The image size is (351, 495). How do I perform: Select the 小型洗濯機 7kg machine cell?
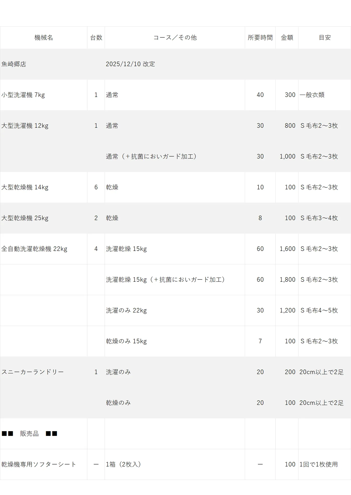pos(23,95)
